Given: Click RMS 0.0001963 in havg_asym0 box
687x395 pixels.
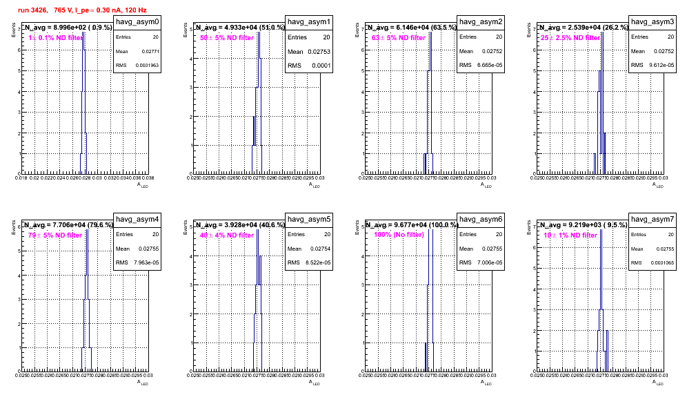Looking at the screenshot, I should (x=137, y=66).
